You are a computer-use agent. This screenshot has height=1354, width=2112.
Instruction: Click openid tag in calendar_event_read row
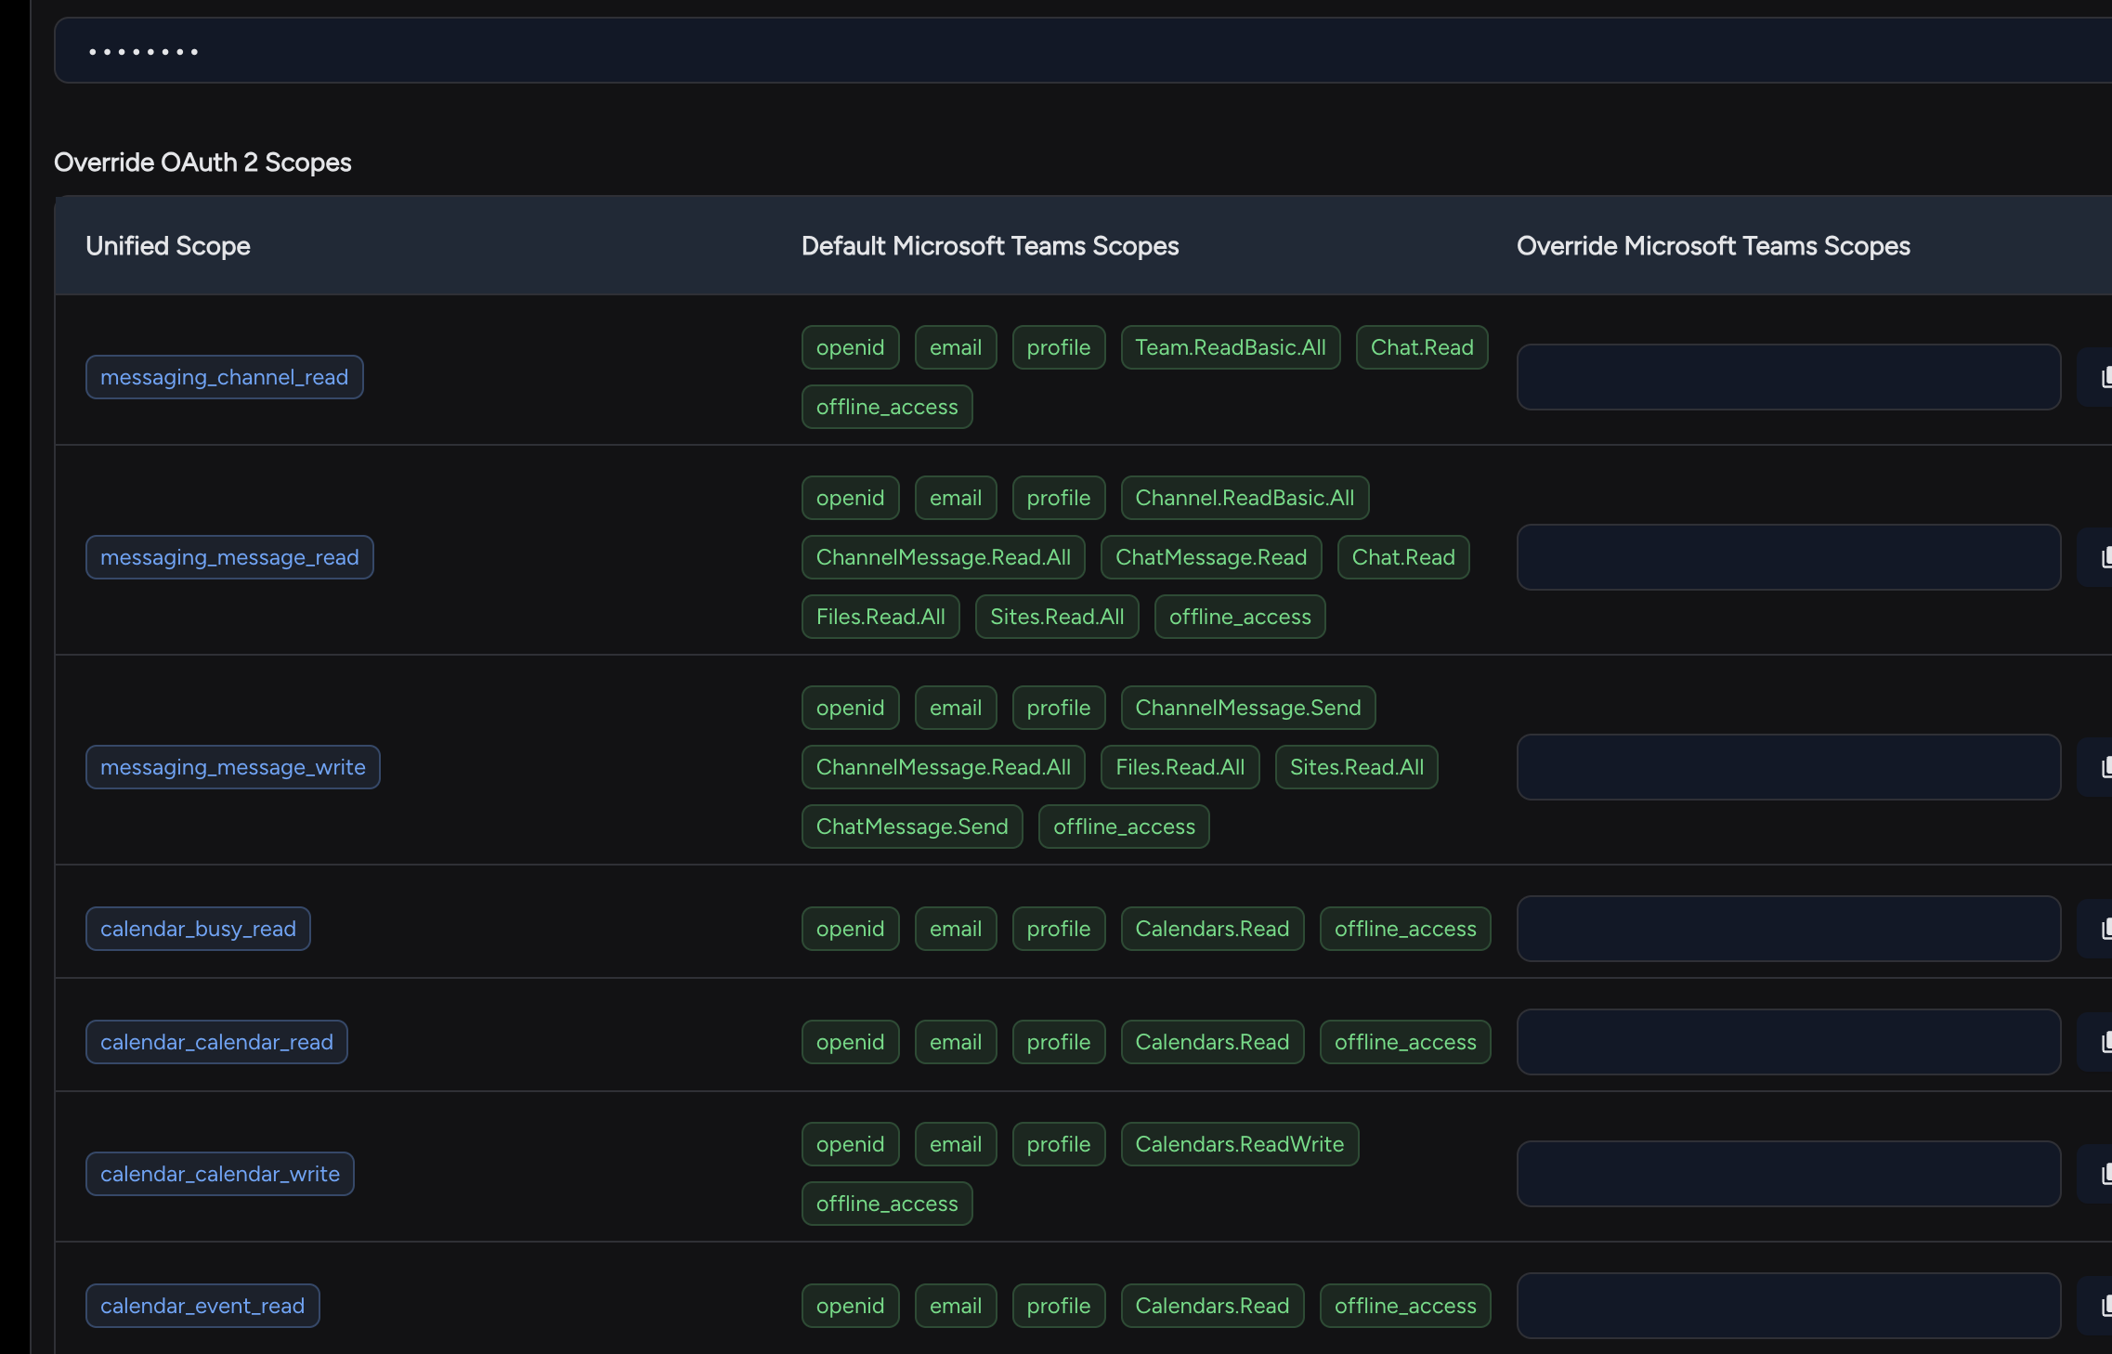point(850,1306)
